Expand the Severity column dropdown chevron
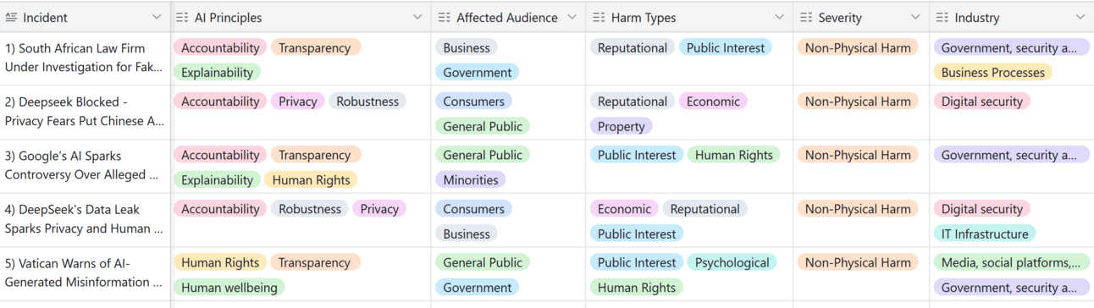Image resolution: width=1094 pixels, height=308 pixels. click(915, 18)
